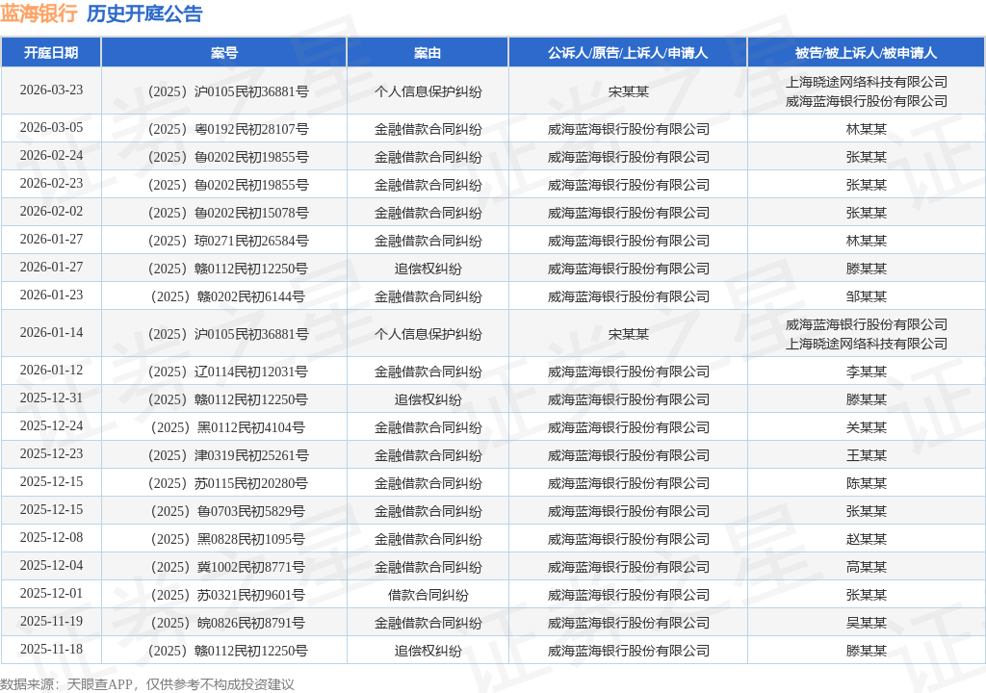This screenshot has width=986, height=693.
Task: Click the 数据来源 天眼查APP footer note
Action: click(x=147, y=684)
